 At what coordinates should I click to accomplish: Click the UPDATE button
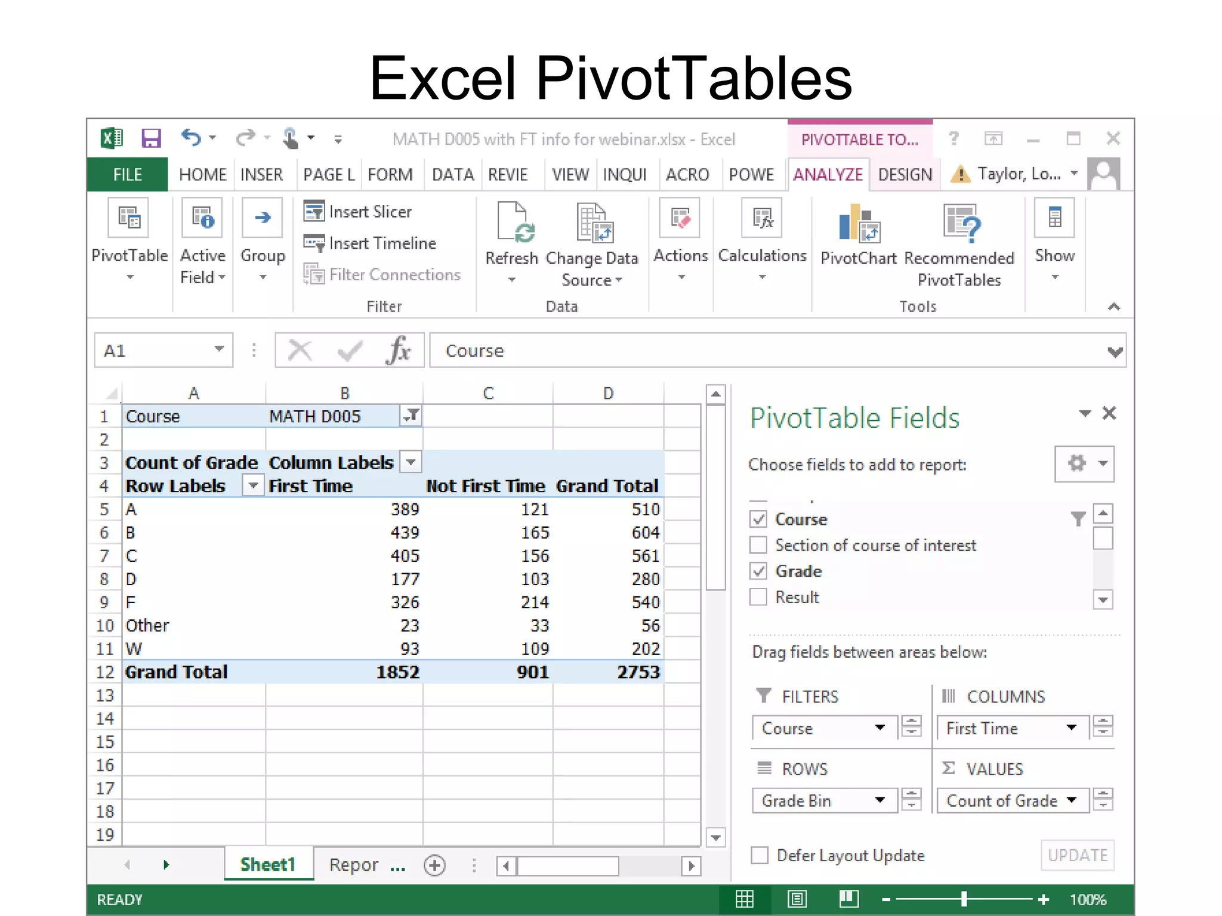click(x=1078, y=855)
